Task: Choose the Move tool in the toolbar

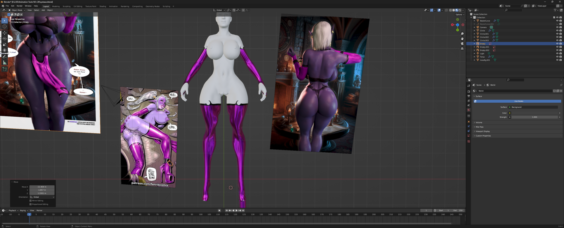Action: point(5,33)
